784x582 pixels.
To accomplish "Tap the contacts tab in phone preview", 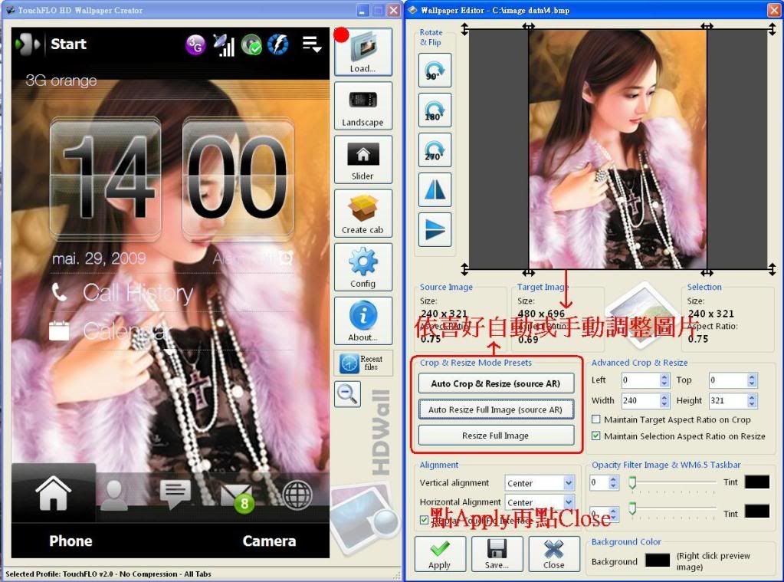I will tap(114, 495).
